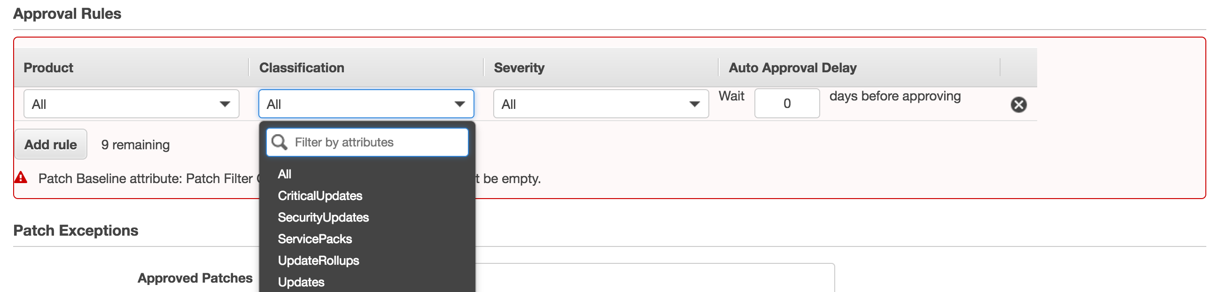This screenshot has height=292, width=1211.
Task: Choose SecurityUpdates from the list
Action: click(x=323, y=217)
